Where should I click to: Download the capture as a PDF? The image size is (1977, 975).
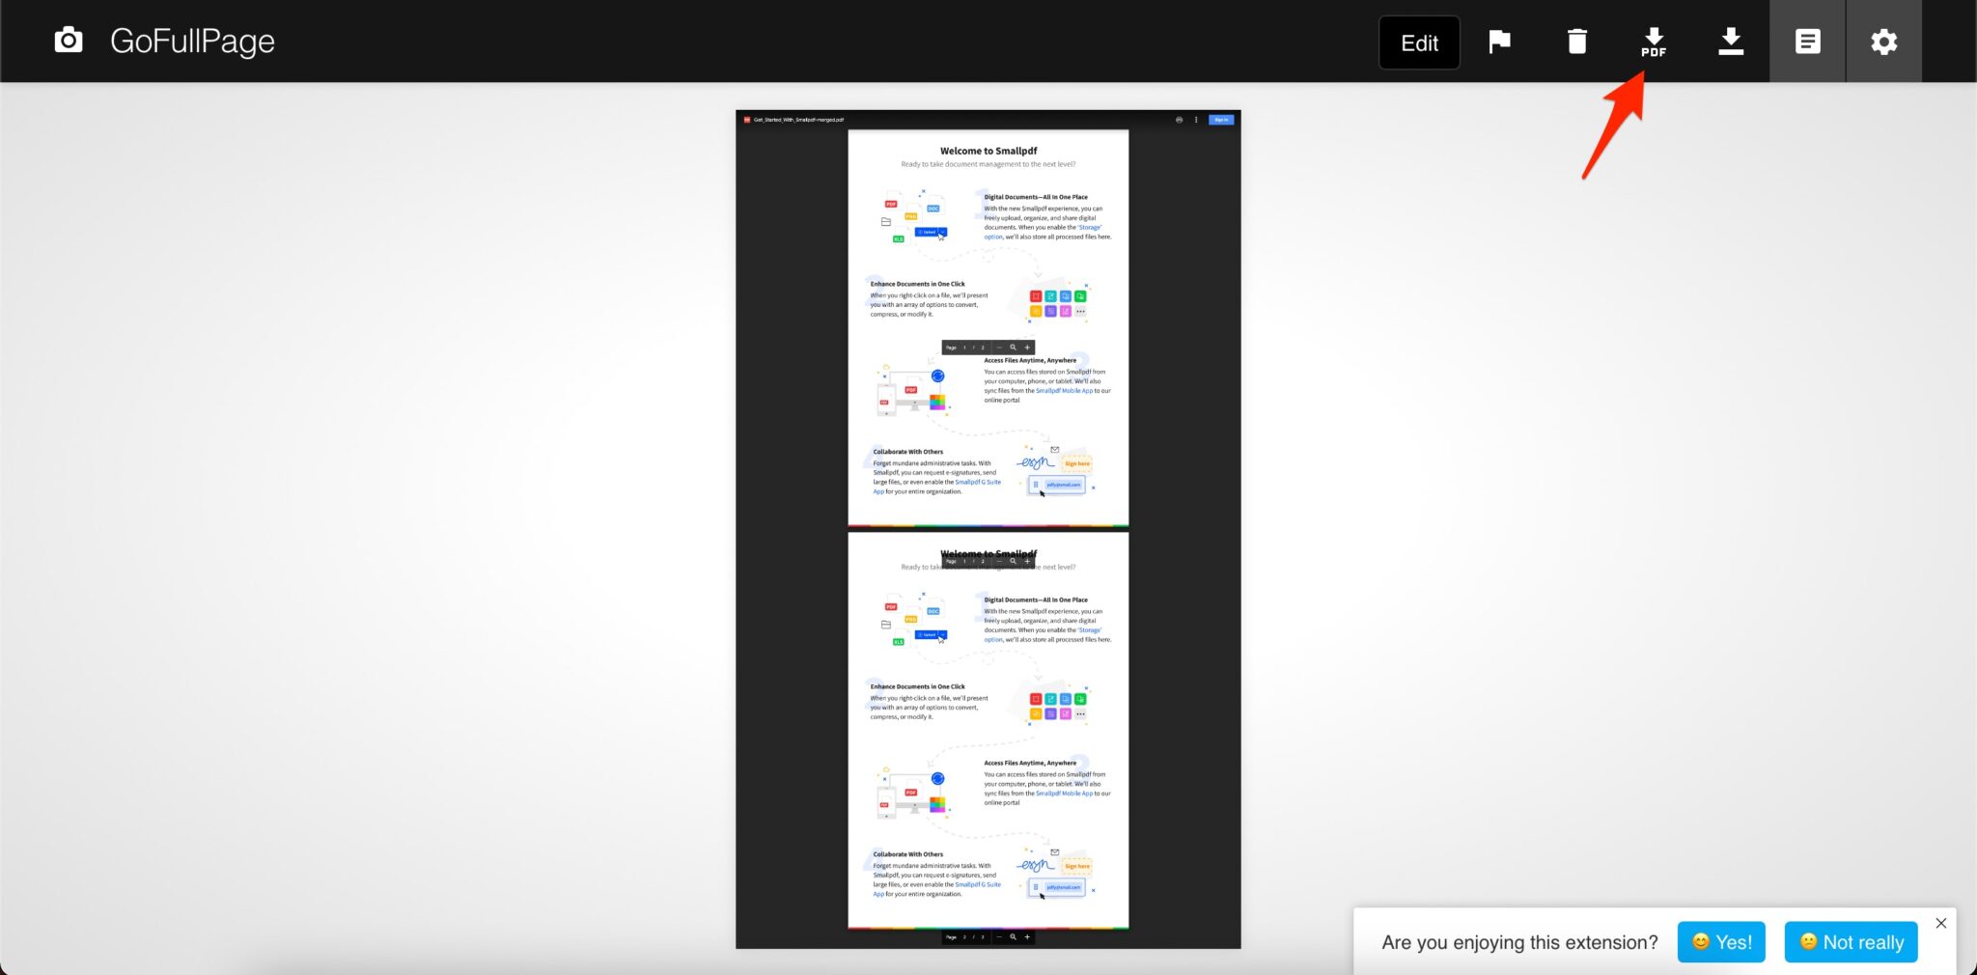point(1653,41)
